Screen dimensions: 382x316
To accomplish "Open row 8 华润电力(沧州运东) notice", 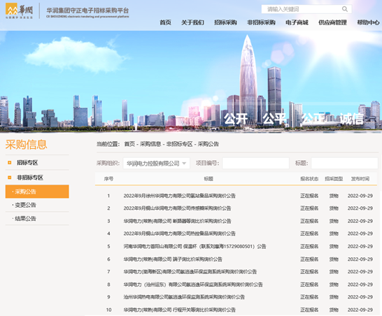I will [193, 285].
